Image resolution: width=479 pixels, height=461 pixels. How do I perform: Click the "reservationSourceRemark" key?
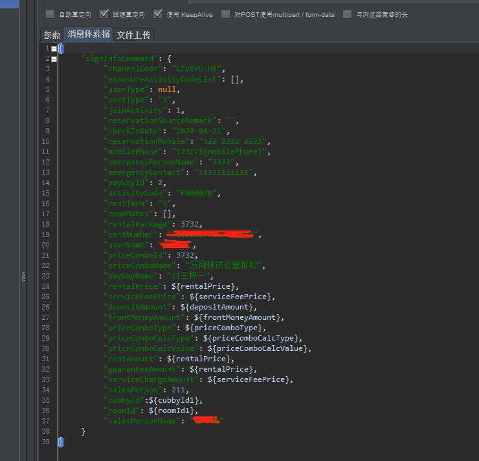tap(161, 120)
